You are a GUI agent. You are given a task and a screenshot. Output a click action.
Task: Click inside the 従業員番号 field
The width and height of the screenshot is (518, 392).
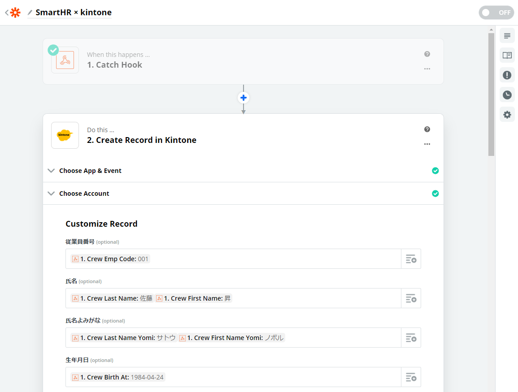pos(233,258)
